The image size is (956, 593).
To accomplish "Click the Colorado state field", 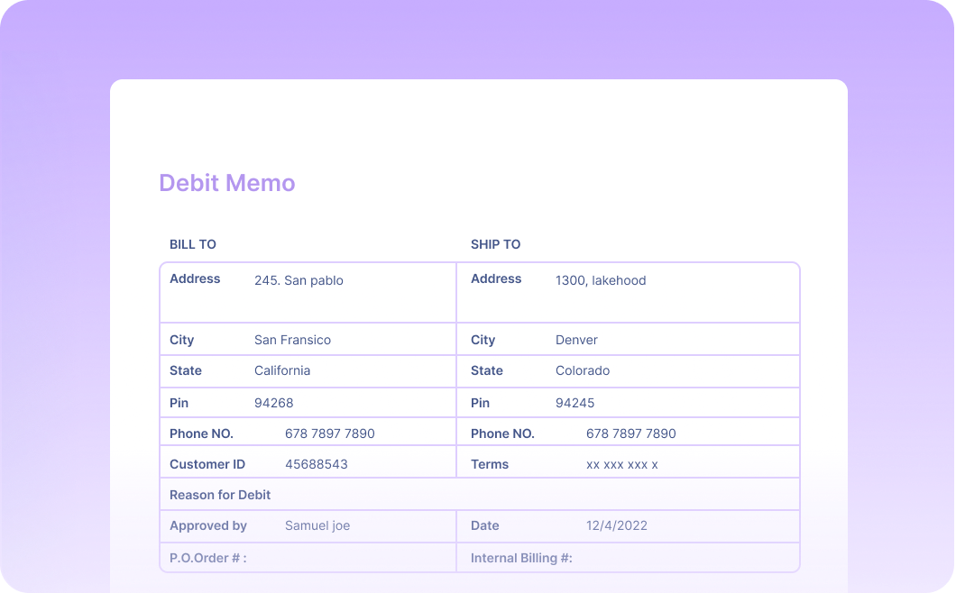I will pos(582,370).
